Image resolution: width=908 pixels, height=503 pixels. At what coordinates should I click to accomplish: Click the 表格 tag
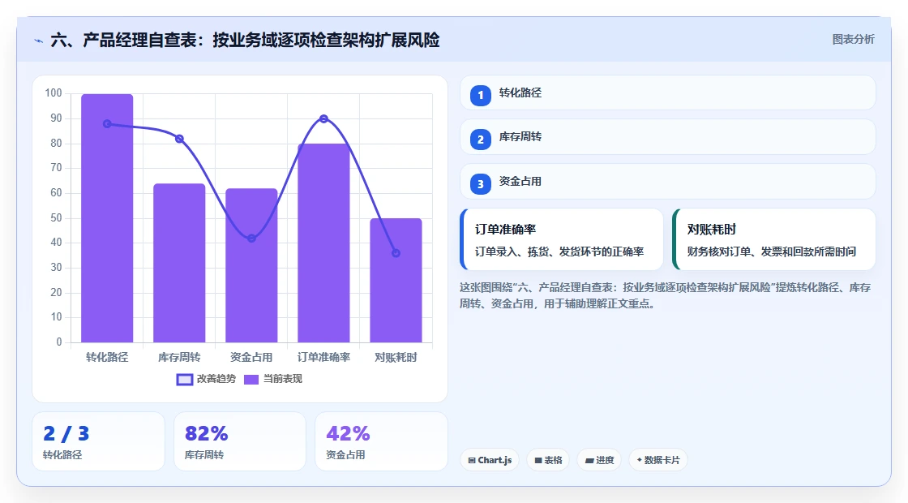pos(548,460)
